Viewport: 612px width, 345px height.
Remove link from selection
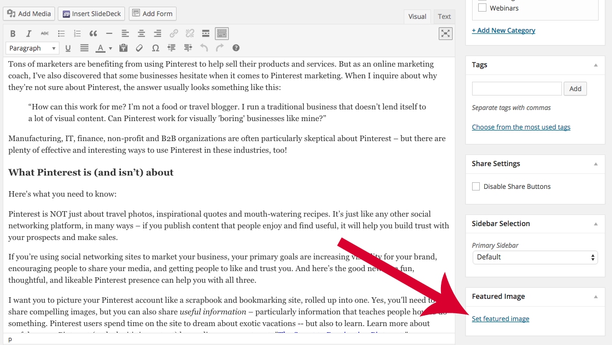190,33
